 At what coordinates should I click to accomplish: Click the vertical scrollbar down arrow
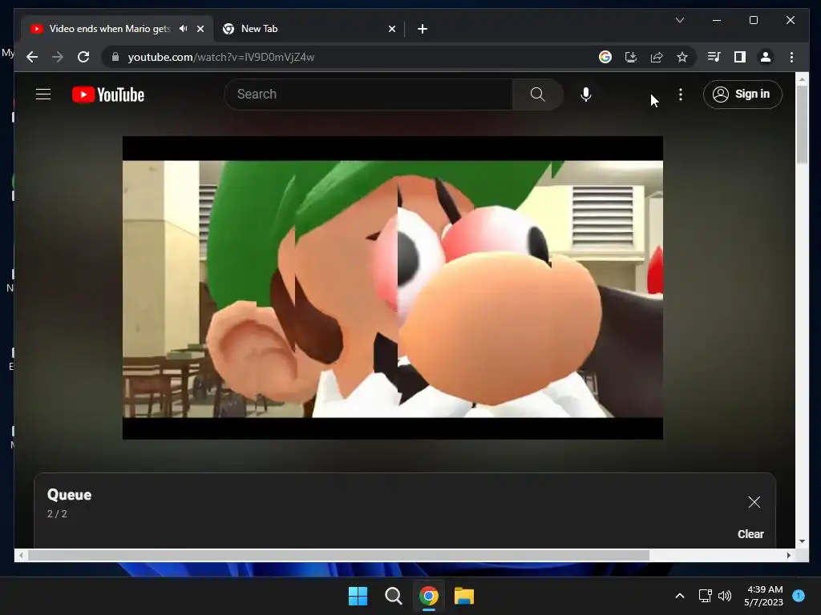802,541
